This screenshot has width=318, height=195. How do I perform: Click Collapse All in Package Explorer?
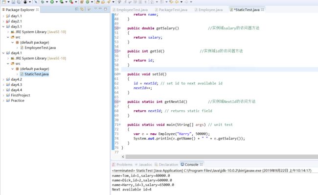coord(77,9)
